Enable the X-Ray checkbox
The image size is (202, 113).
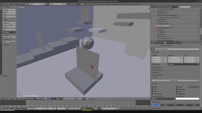point(177,91)
